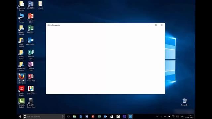Select the This PC Shortcut icon
This screenshot has width=212, height=119.
pyautogui.click(x=21, y=18)
